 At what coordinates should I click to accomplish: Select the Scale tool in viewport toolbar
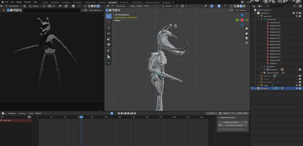108,39
